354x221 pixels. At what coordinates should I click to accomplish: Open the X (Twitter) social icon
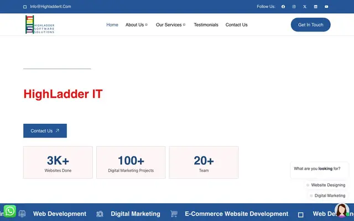click(x=305, y=7)
